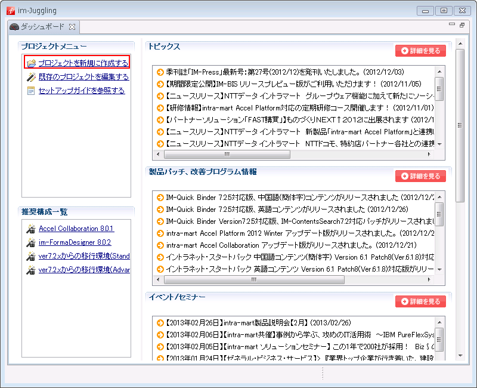This screenshot has height=388, width=477.
Task: Open 既存のプロジェクトを編集する link
Action: click(x=83, y=77)
